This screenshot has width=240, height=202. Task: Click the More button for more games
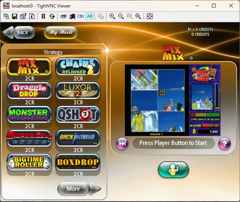pos(79,189)
